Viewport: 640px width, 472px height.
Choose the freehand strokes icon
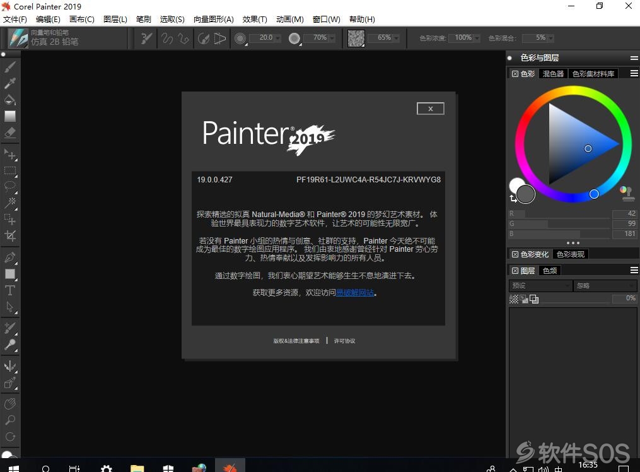pyautogui.click(x=167, y=38)
